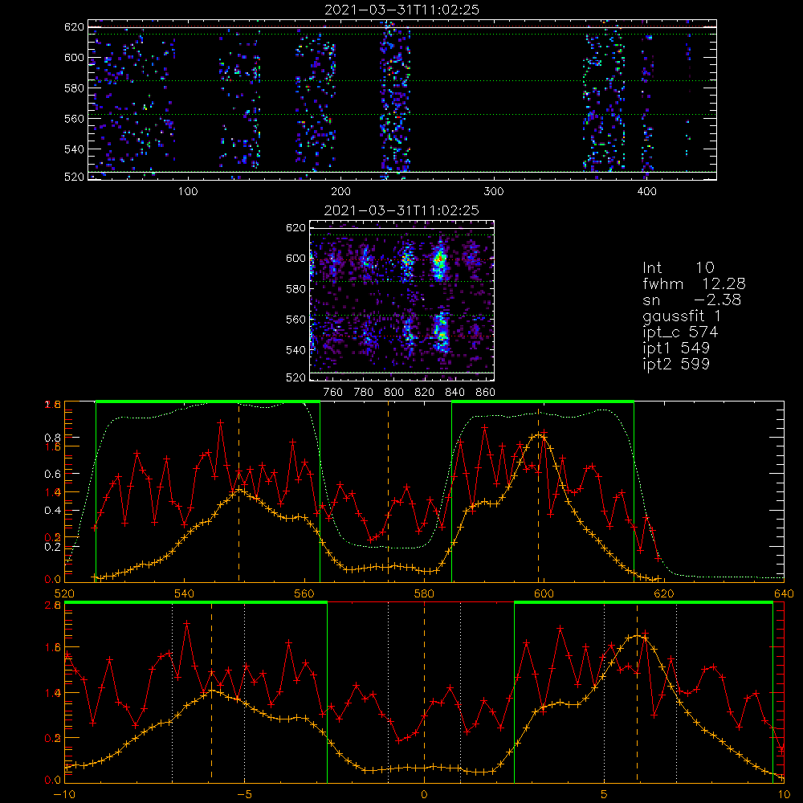Image resolution: width=803 pixels, height=803 pixels.
Task: Click the '-5' tick label on bottom axis
Action: tap(245, 795)
